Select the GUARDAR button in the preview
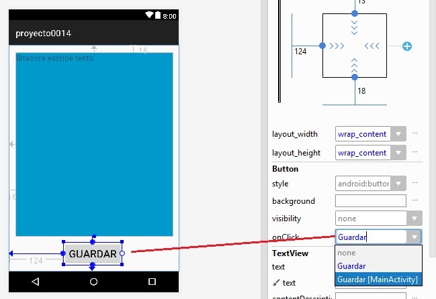 tap(93, 254)
